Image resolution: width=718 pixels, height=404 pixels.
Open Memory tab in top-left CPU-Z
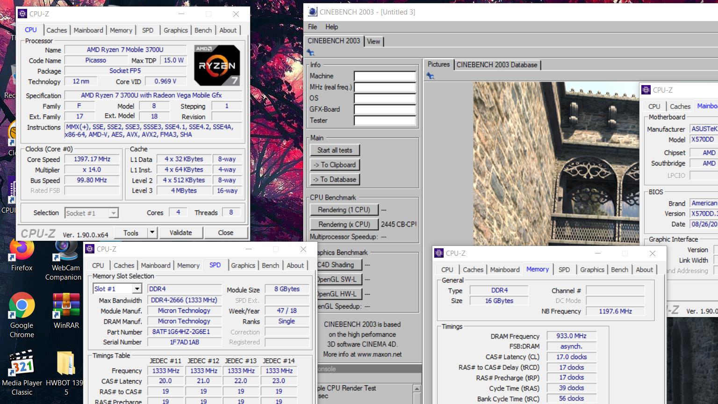tap(121, 30)
